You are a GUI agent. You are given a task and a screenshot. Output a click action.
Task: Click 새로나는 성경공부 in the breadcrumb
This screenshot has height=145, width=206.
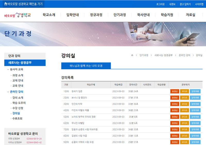(x=164, y=55)
